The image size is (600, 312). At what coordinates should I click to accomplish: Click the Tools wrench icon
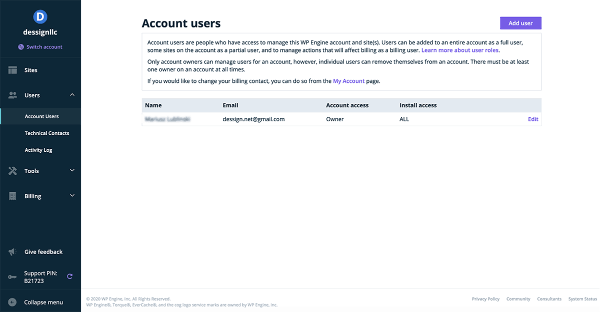13,171
